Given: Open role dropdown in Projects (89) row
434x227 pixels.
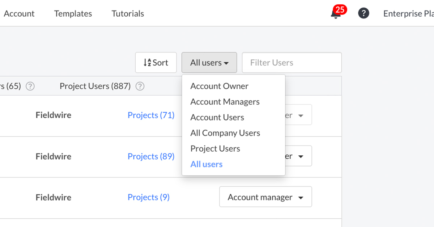Looking at the screenshot, I should (299, 156).
